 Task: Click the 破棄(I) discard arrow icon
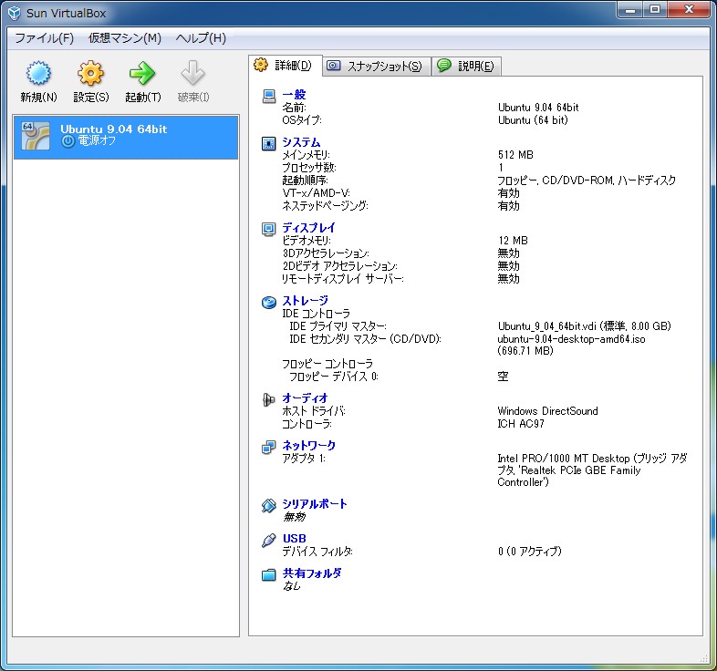tap(192, 73)
